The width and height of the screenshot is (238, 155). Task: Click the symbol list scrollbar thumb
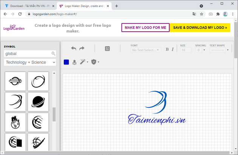[54, 114]
